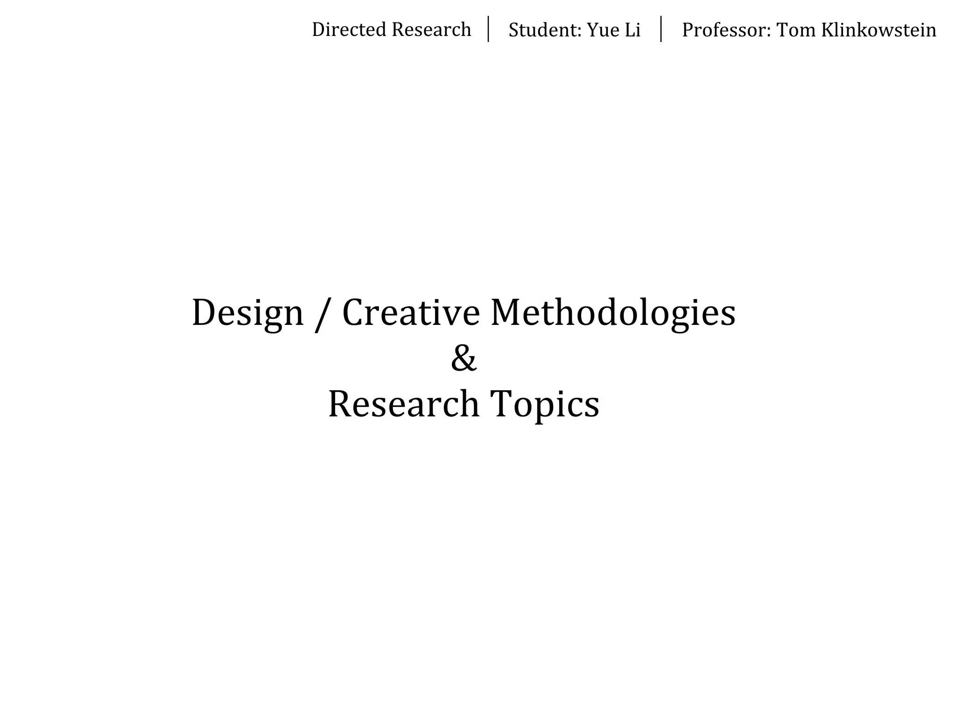
Task: Select 'Professor: Tom Klinkowstein' text
Action: [809, 30]
